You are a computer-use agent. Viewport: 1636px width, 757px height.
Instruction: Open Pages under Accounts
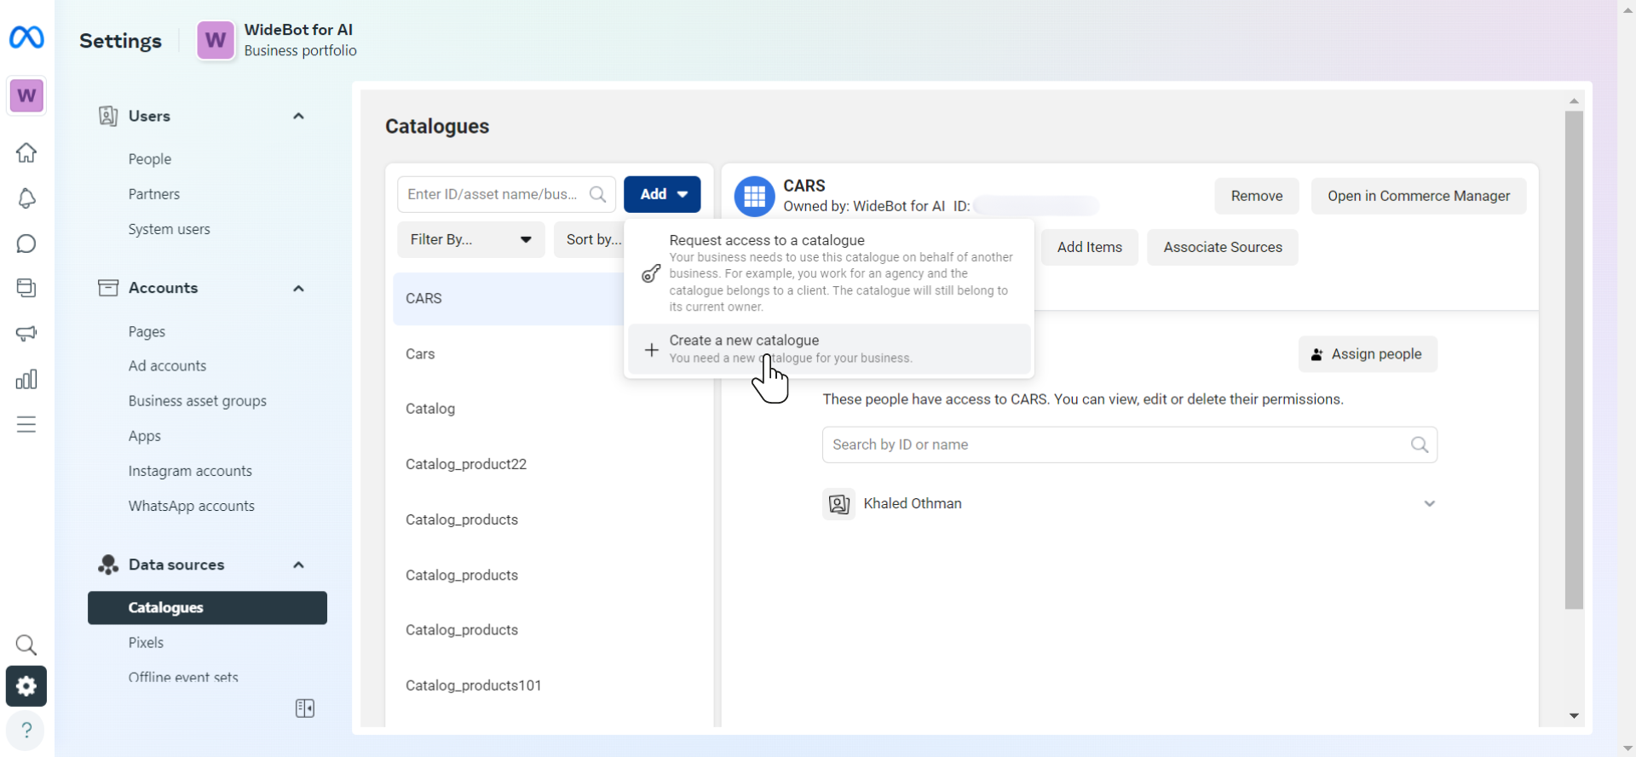coord(147,331)
